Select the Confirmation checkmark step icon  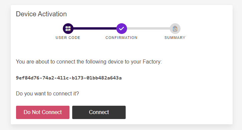122,29
